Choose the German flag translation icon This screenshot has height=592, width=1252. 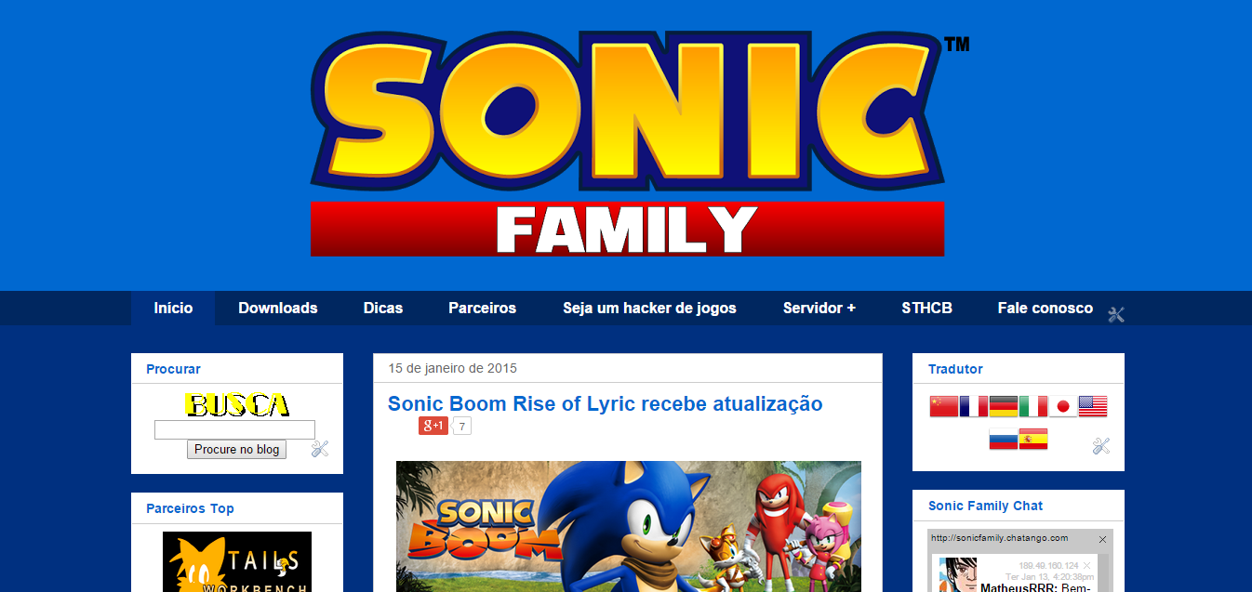(x=1004, y=406)
